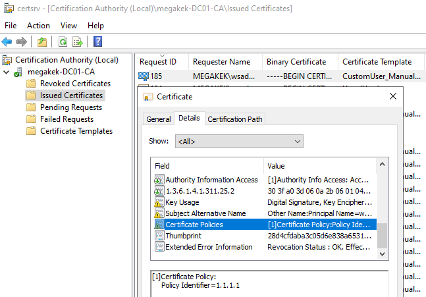The height and width of the screenshot is (297, 426).
Task: Close the Certificate dialog
Action: [x=393, y=97]
